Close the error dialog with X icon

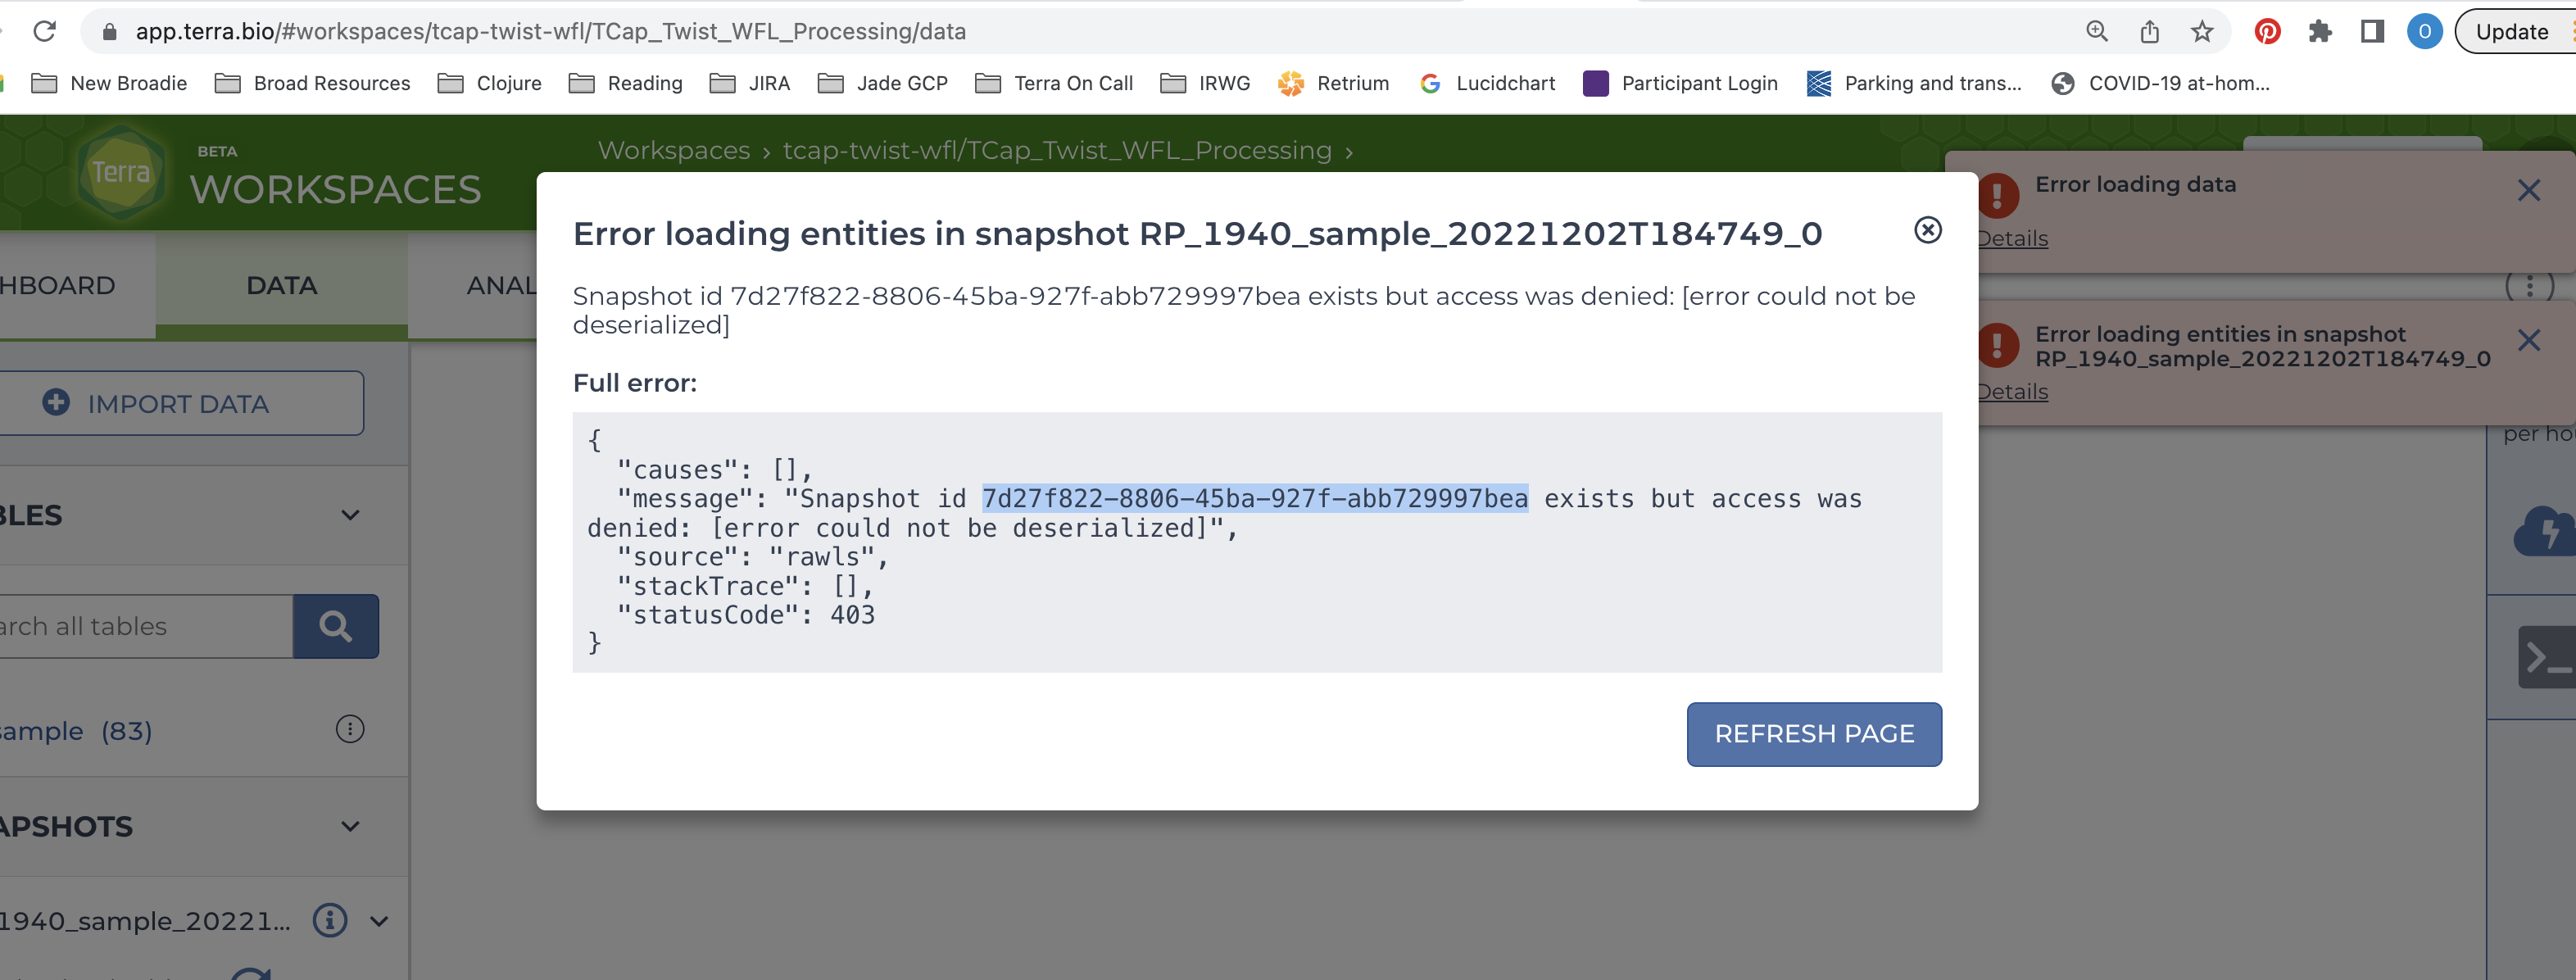[1927, 230]
